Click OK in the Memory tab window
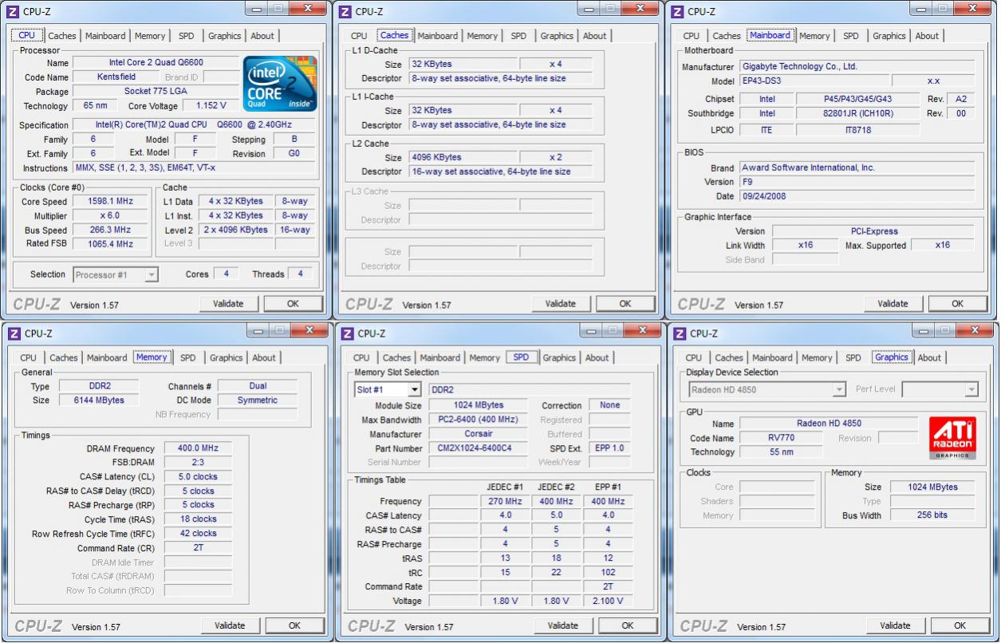The image size is (1001, 643). click(294, 625)
